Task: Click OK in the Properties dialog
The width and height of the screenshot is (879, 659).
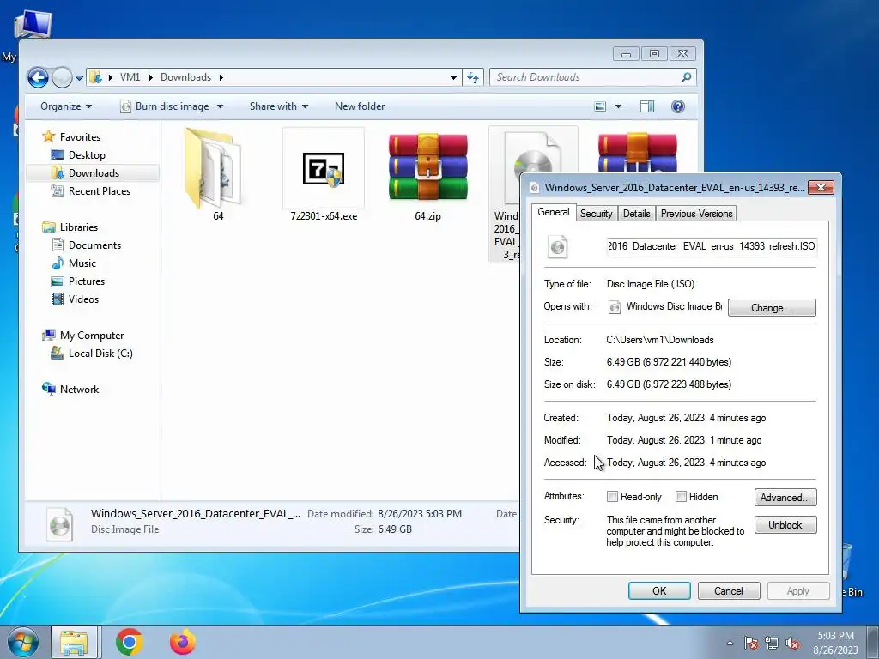Action: [659, 591]
